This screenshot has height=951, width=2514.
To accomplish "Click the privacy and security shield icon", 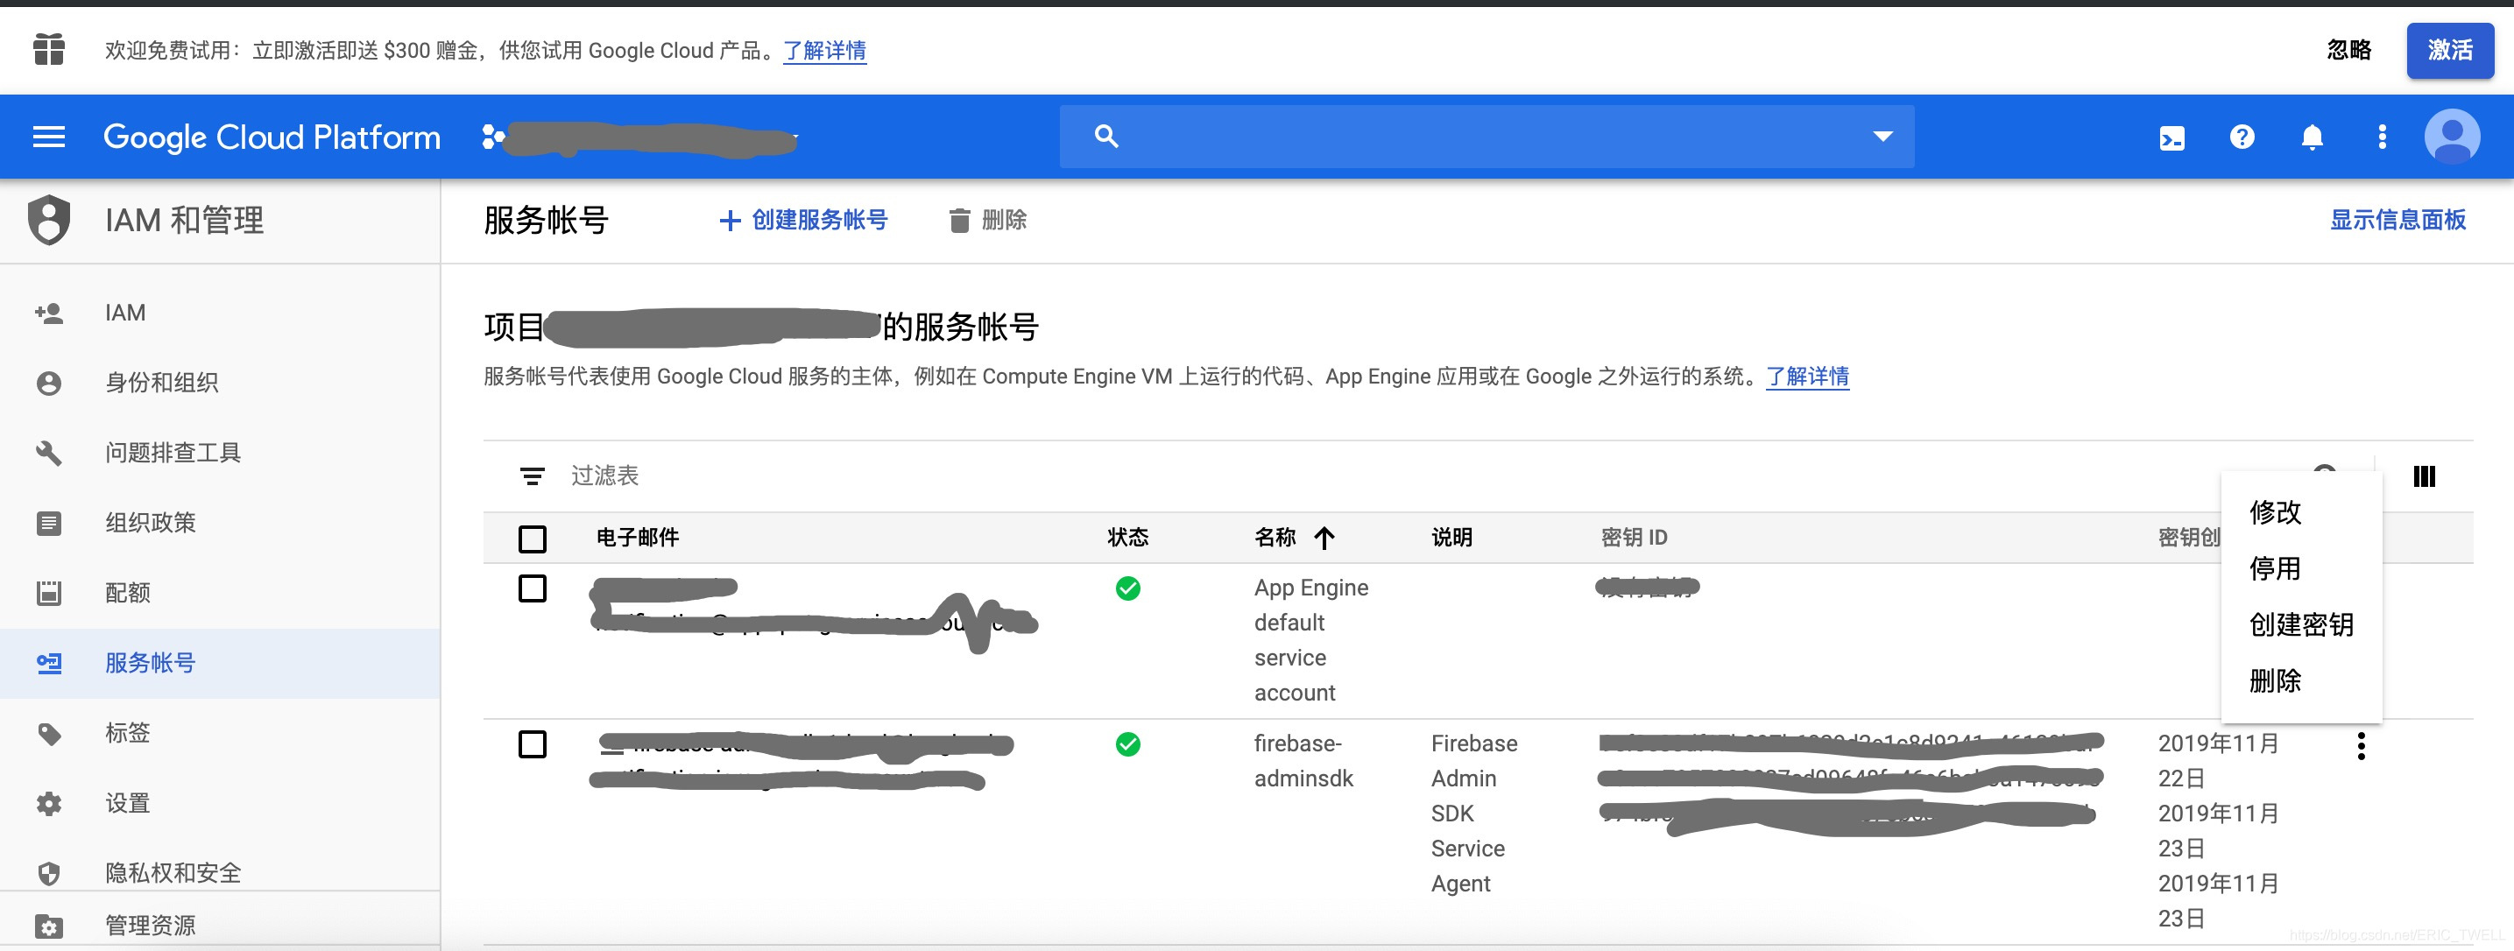I will (x=49, y=873).
